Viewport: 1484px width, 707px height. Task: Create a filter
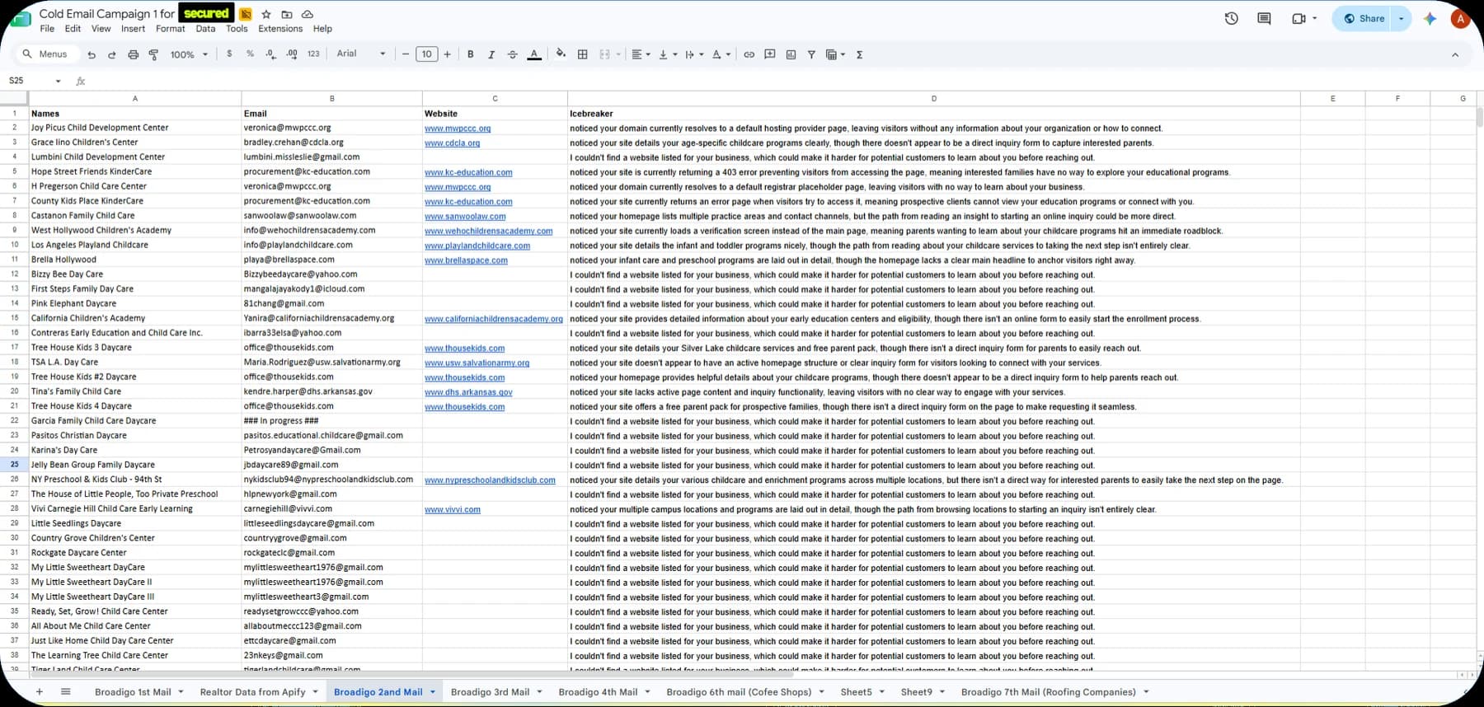coord(811,54)
